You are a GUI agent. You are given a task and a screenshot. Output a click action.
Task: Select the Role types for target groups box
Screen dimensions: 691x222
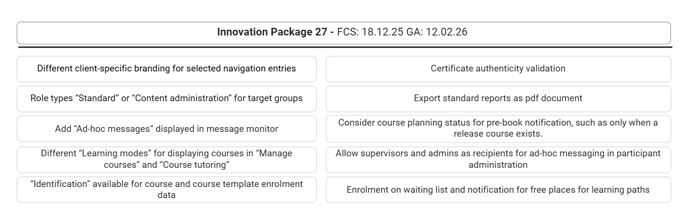pyautogui.click(x=166, y=98)
